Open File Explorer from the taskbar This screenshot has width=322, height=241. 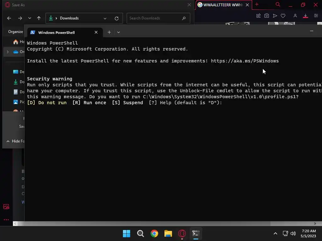(168, 233)
